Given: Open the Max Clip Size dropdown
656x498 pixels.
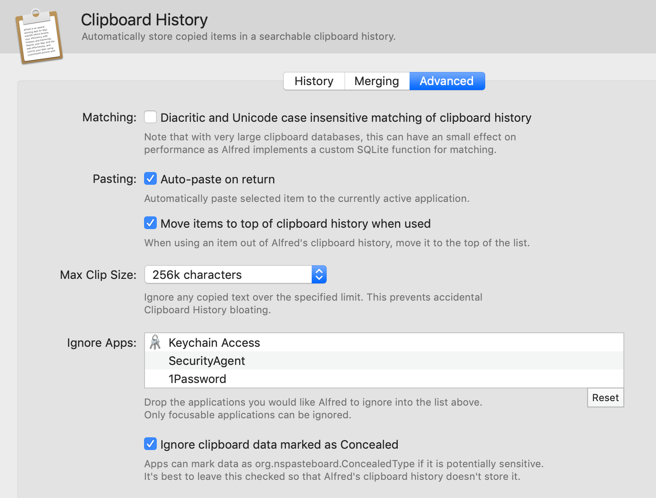Looking at the screenshot, I should 319,274.
